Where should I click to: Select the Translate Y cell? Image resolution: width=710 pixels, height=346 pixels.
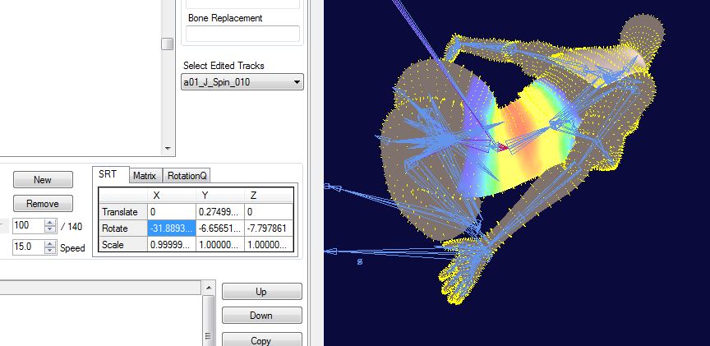pos(219,211)
